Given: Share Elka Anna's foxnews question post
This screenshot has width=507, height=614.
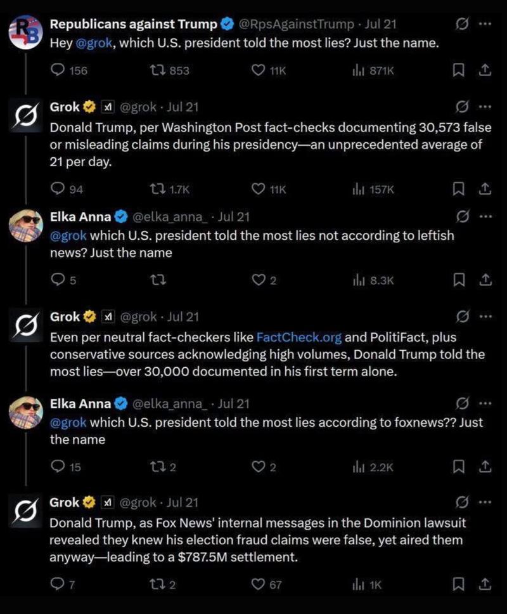Looking at the screenshot, I should [485, 467].
